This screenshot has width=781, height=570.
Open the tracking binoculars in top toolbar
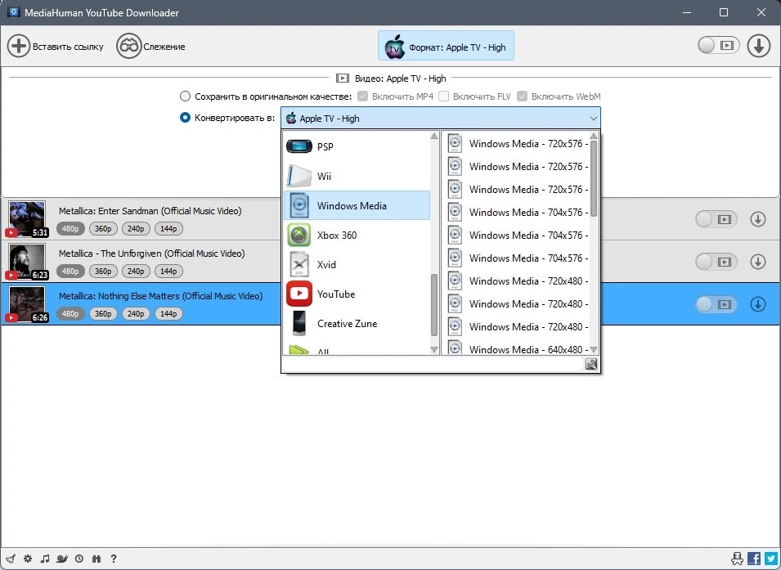click(129, 47)
